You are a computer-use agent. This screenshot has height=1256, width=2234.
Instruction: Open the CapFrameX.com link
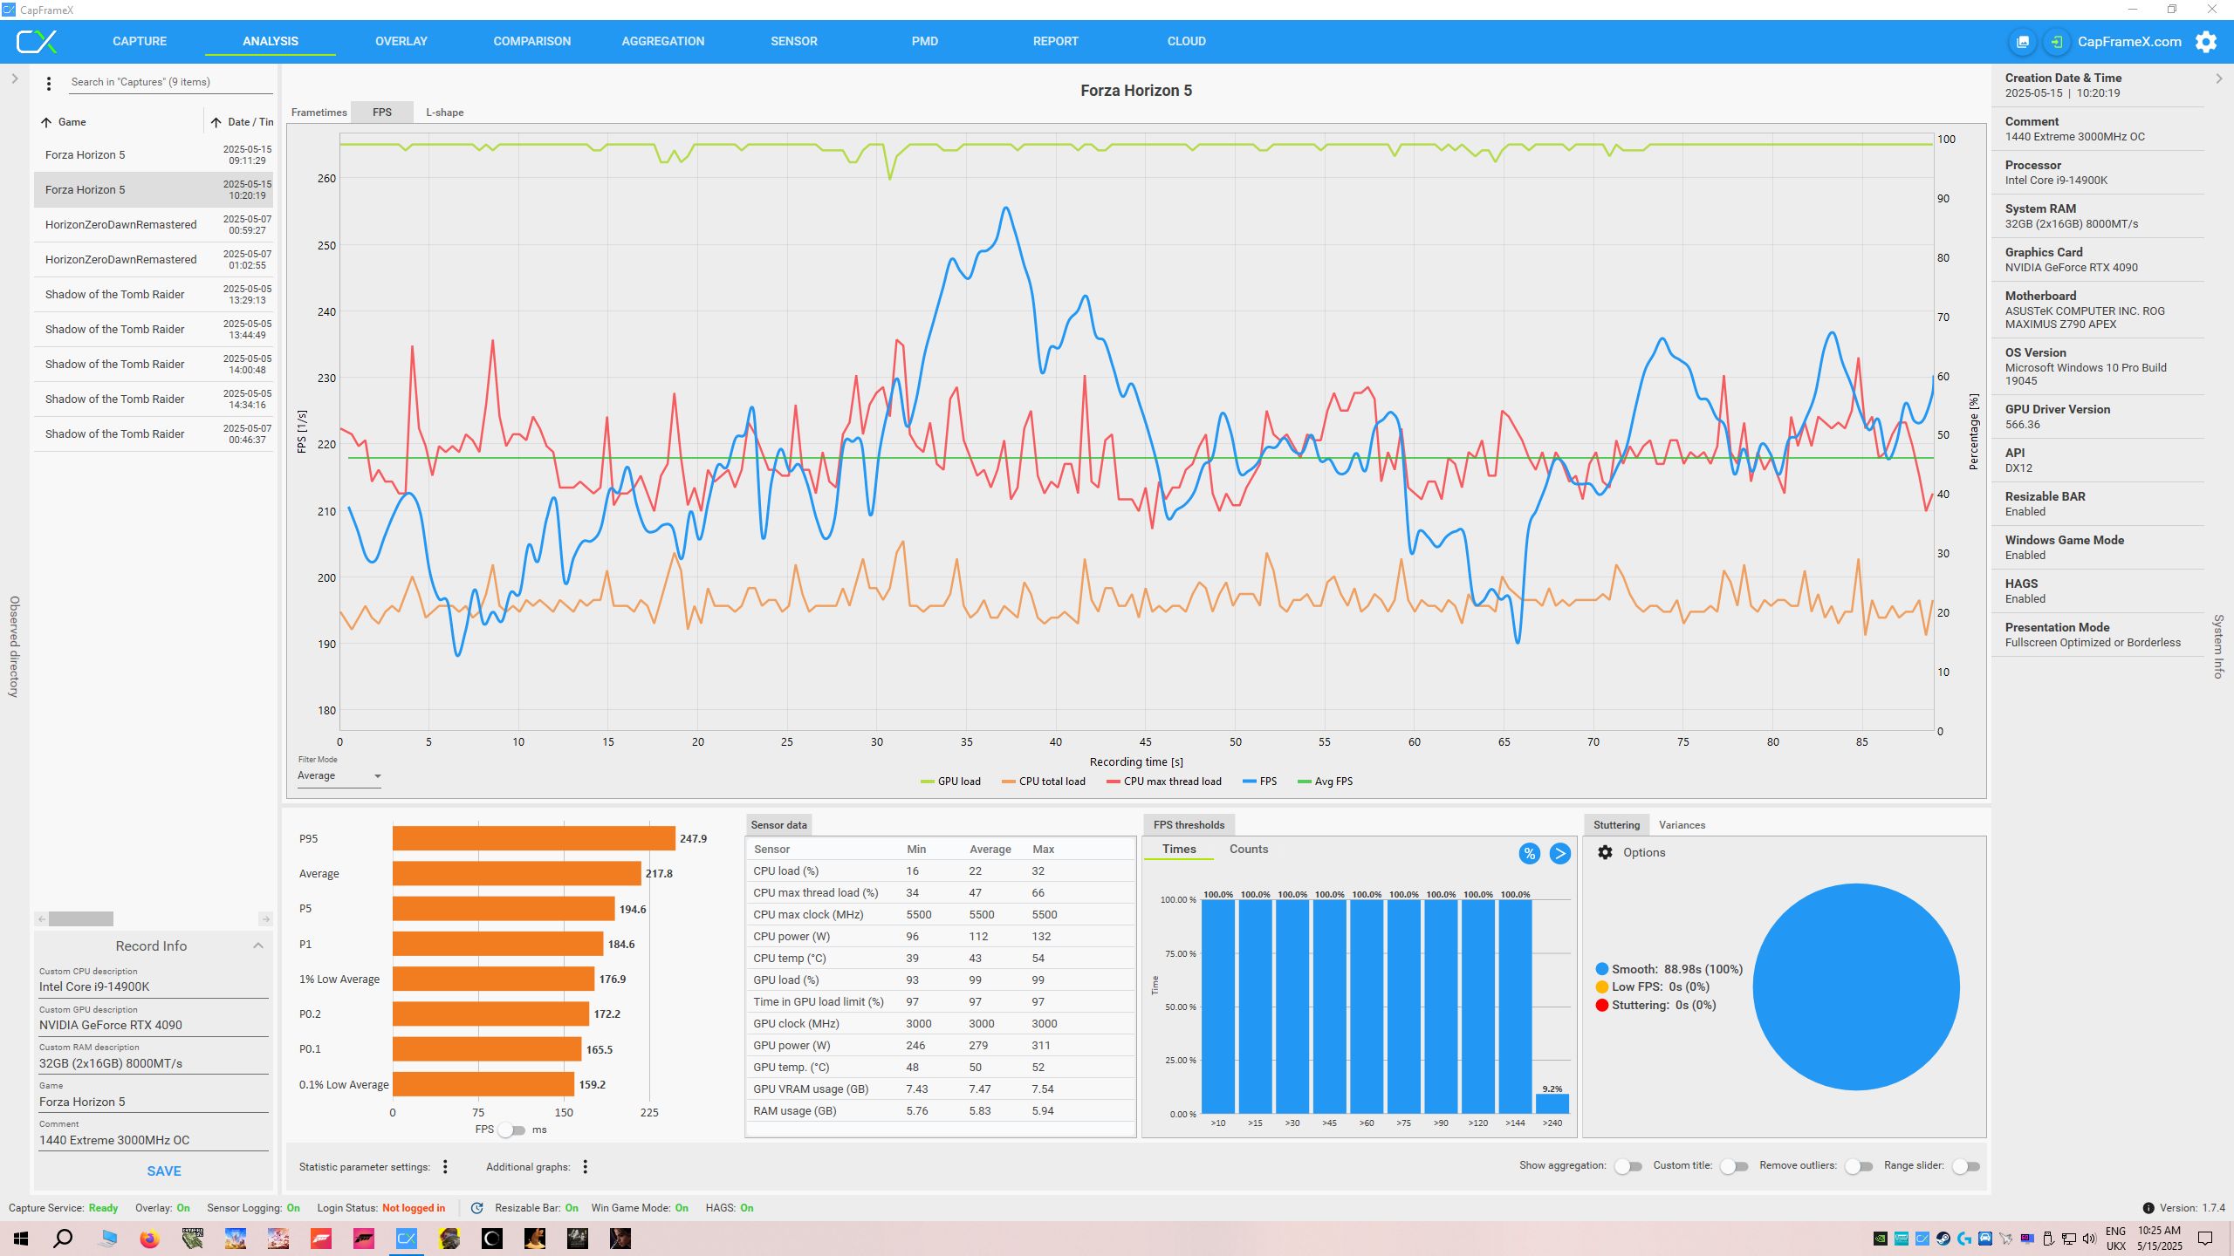pyautogui.click(x=2129, y=42)
